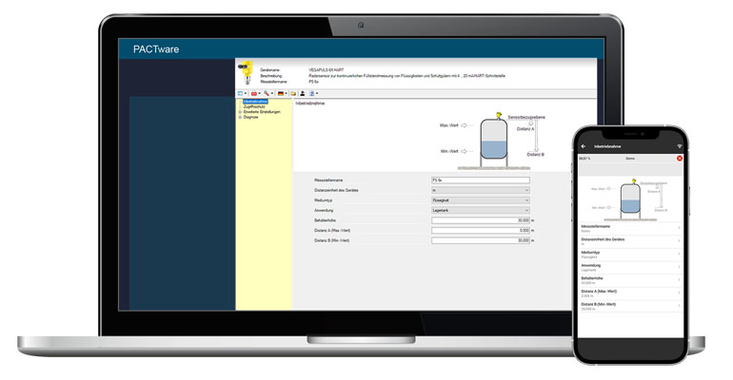Click the red device icon in toolbar

(254, 93)
